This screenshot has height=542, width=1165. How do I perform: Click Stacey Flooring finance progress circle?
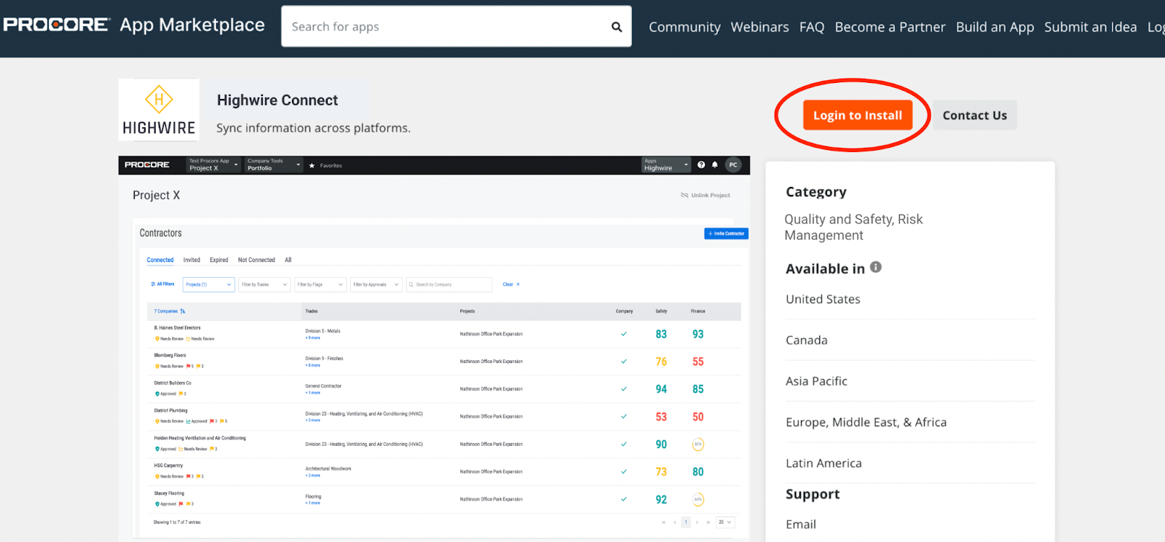point(698,499)
